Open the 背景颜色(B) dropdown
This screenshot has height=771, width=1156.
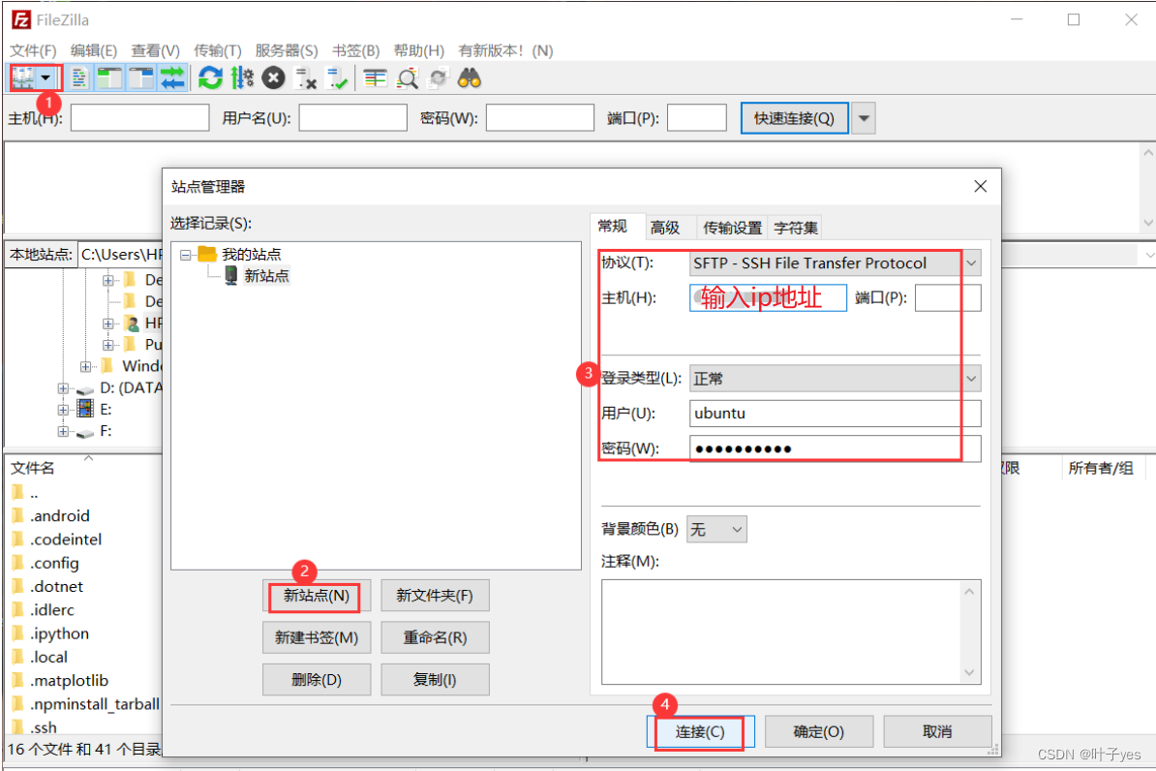(716, 529)
